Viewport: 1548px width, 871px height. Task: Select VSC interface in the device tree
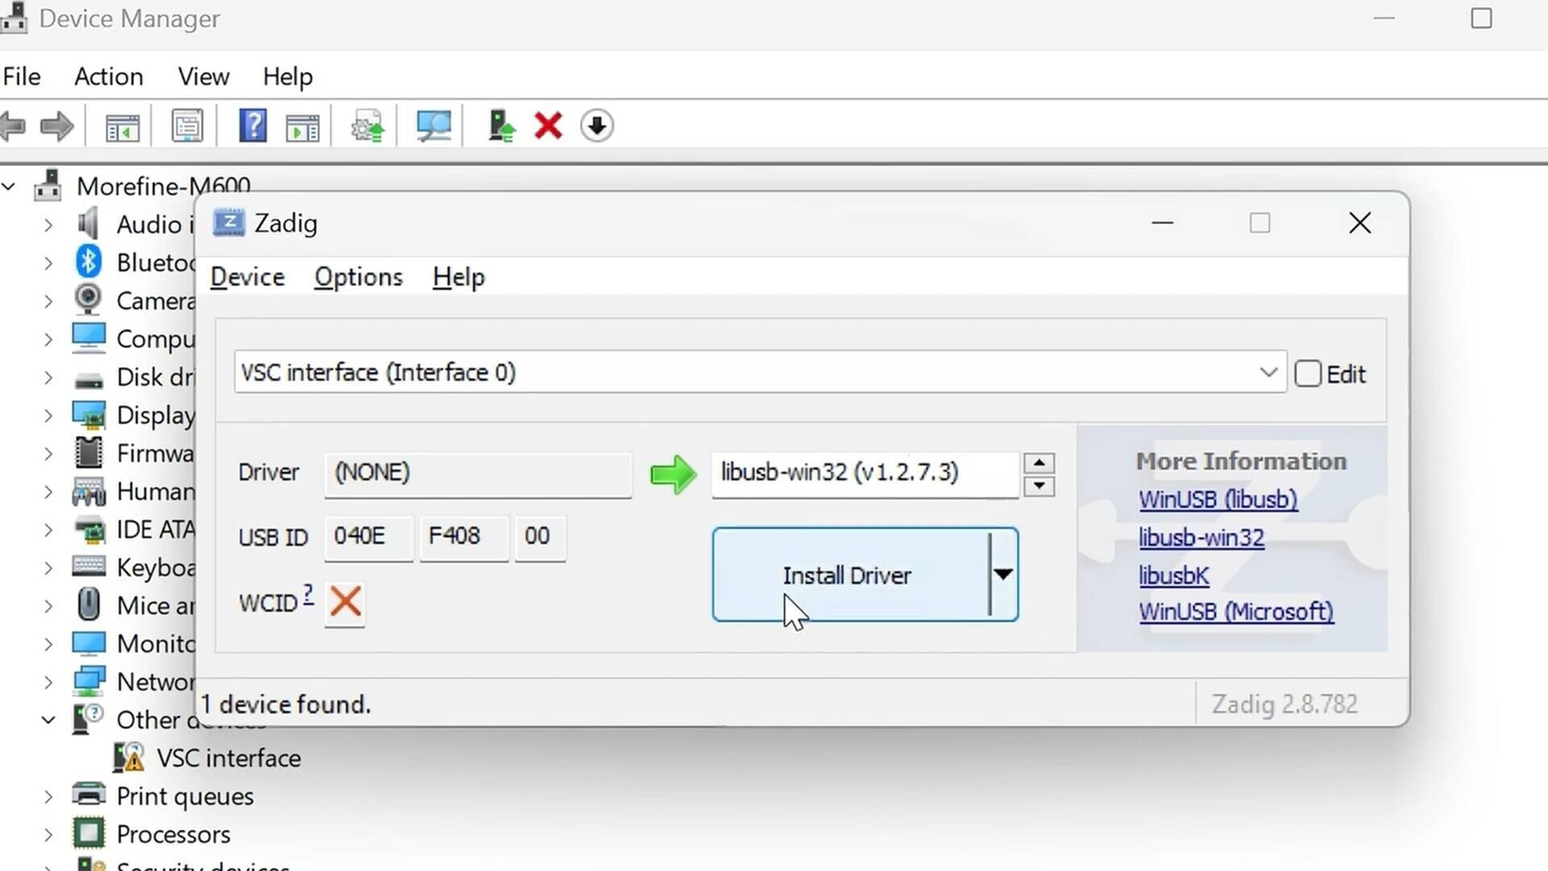(x=228, y=758)
